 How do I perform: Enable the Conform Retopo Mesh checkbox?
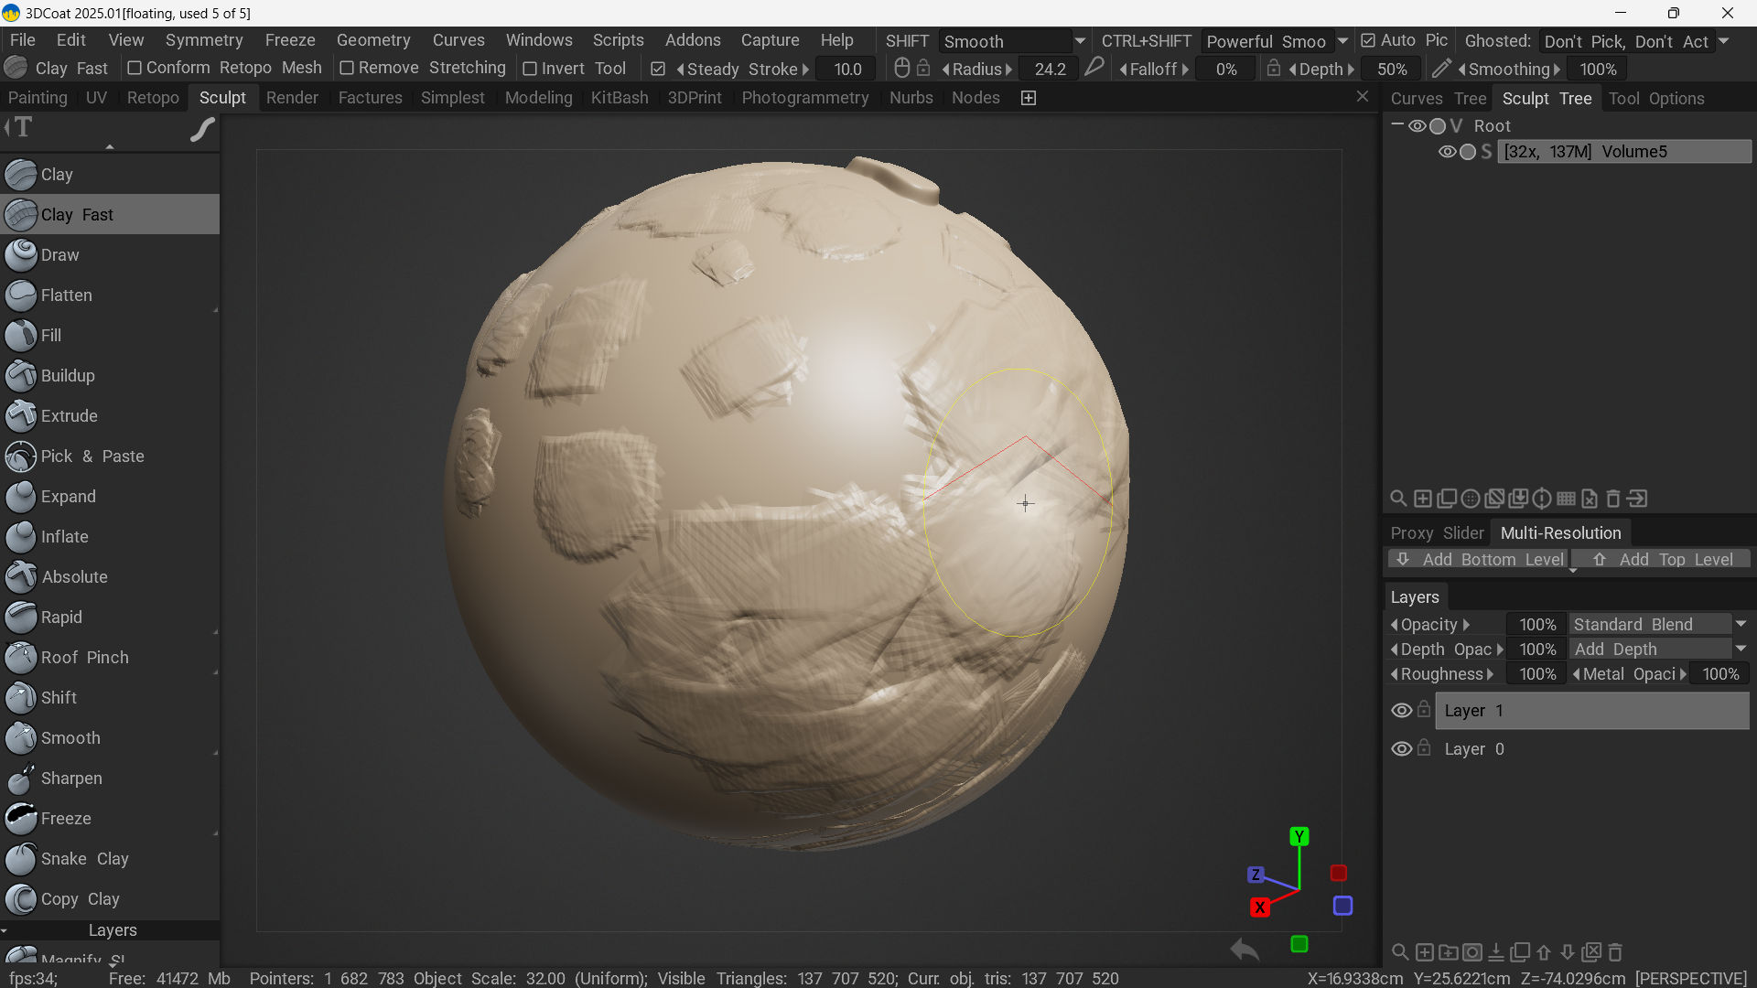pyautogui.click(x=134, y=68)
